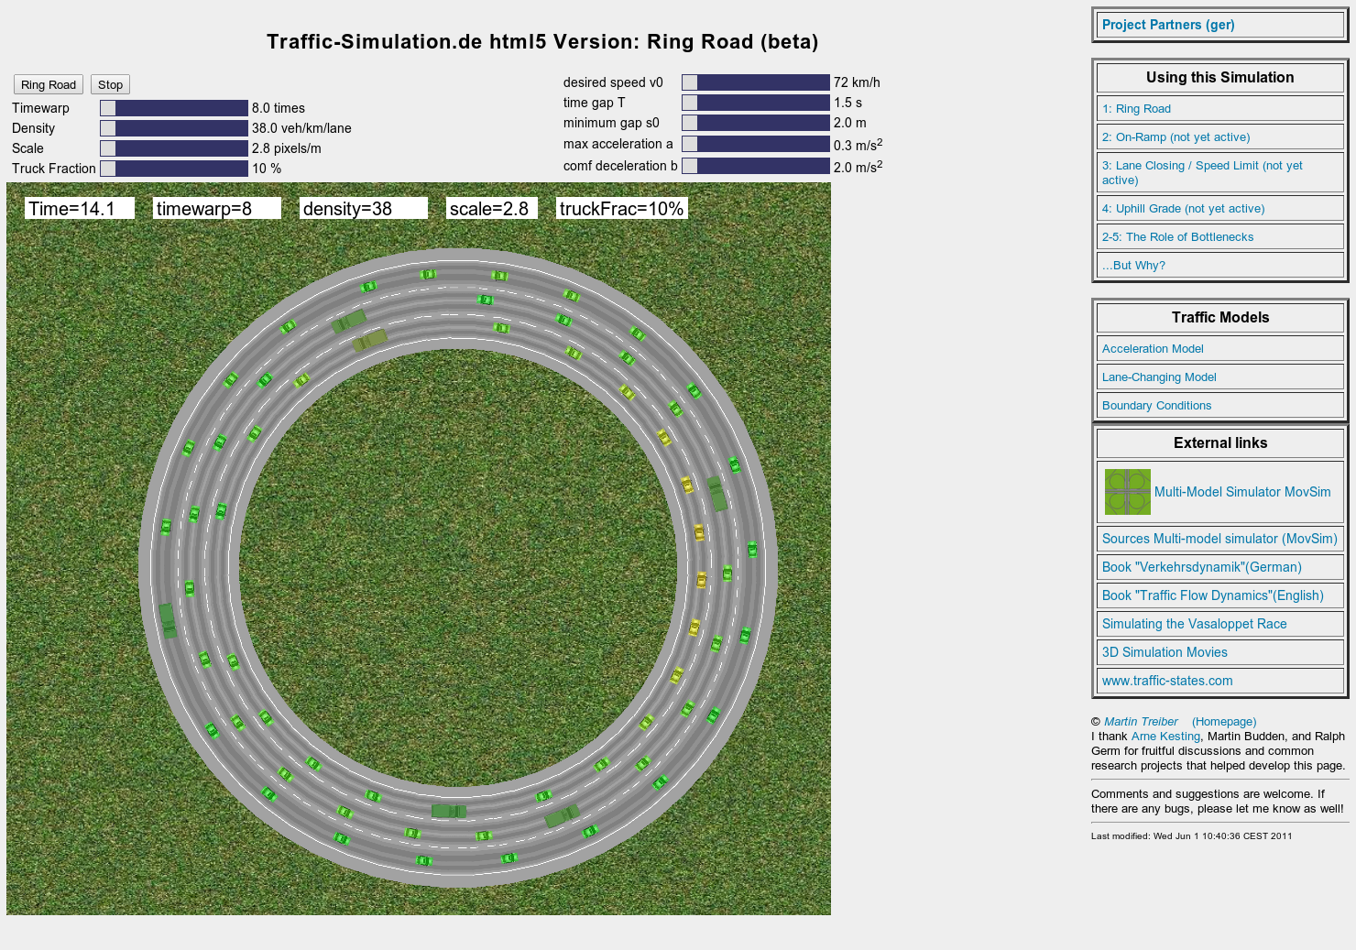Open the Lane-Changing Model link

click(x=1159, y=377)
